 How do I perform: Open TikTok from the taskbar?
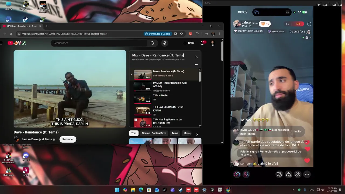click(165, 190)
